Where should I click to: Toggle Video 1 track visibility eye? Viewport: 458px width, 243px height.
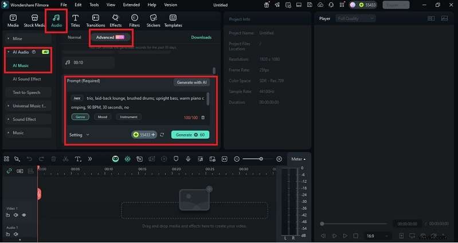[x=24, y=215]
